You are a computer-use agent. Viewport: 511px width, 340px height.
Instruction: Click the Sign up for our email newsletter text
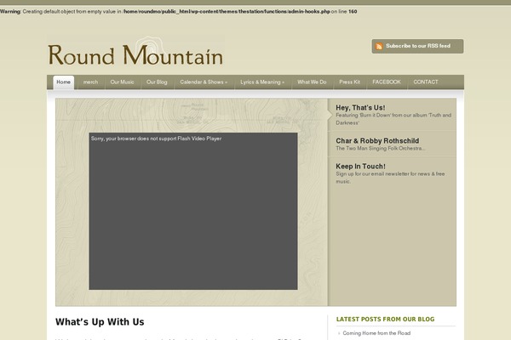390,178
